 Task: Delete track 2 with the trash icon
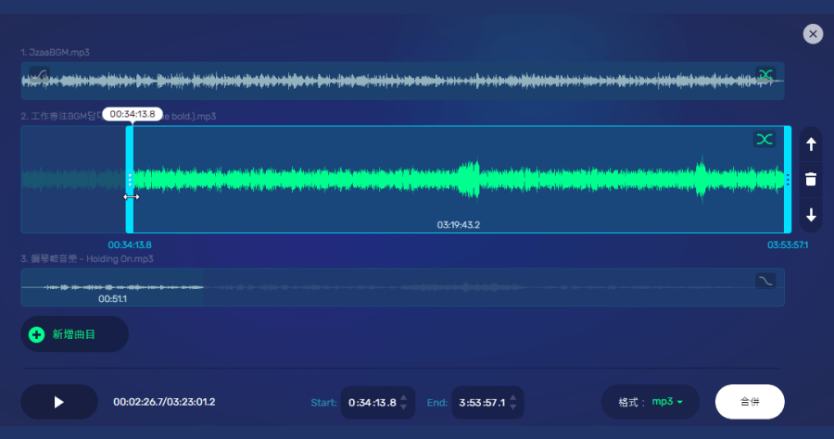811,180
